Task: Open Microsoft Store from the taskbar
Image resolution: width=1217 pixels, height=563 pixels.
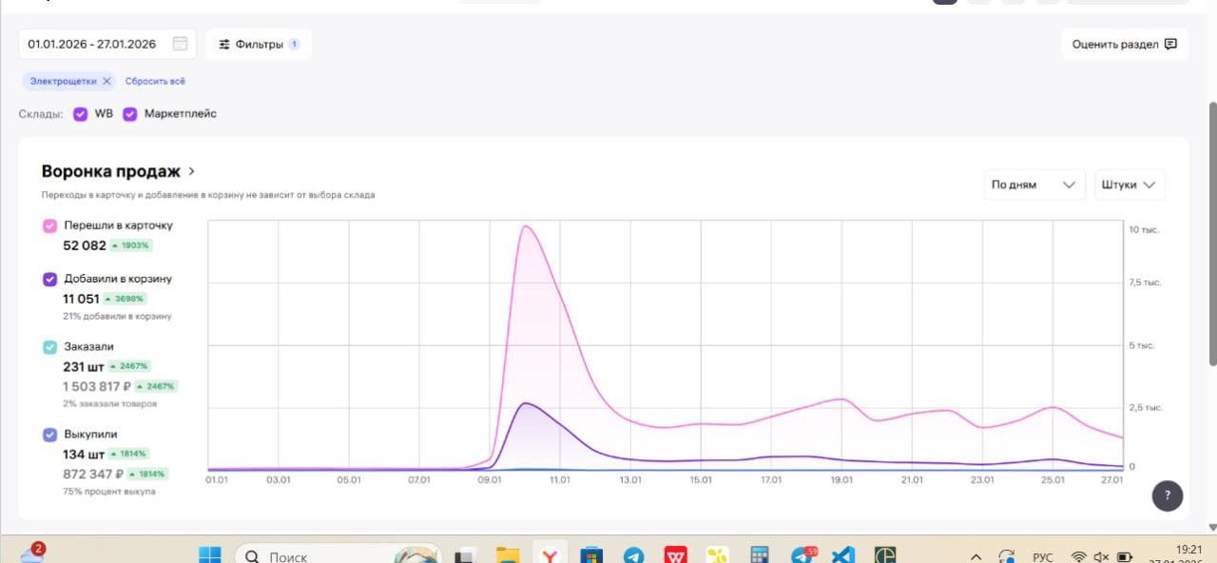Action: [591, 555]
